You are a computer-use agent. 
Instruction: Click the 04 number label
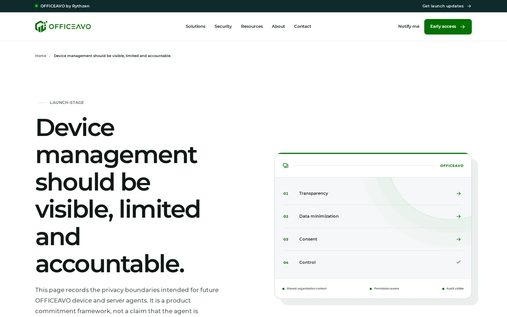[x=286, y=263]
